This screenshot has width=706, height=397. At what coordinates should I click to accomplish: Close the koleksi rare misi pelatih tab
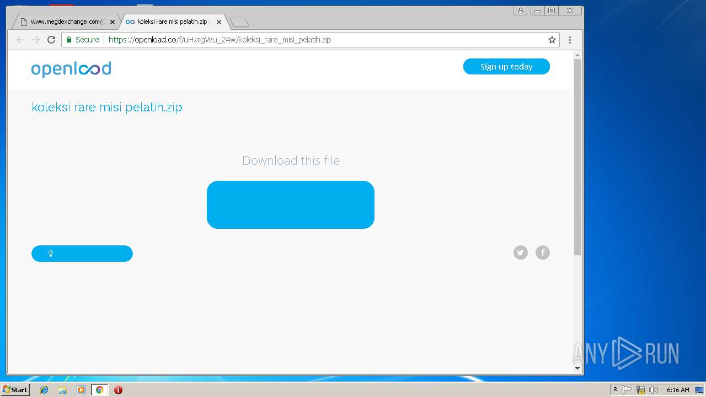pyautogui.click(x=219, y=22)
